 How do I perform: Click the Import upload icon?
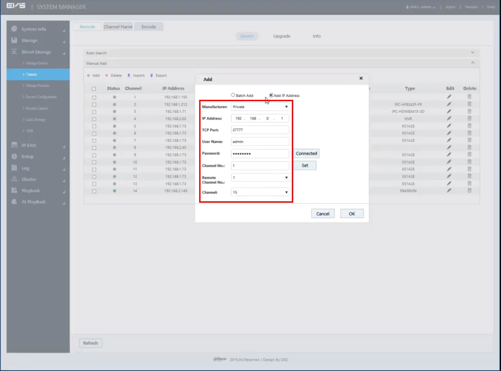[129, 75]
